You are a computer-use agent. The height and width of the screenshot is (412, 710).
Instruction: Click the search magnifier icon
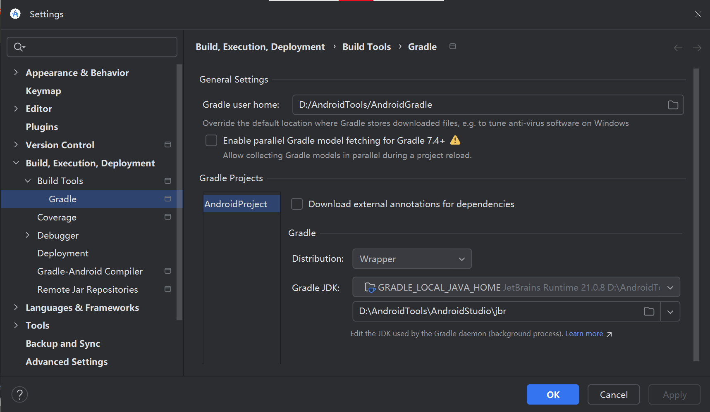click(19, 47)
